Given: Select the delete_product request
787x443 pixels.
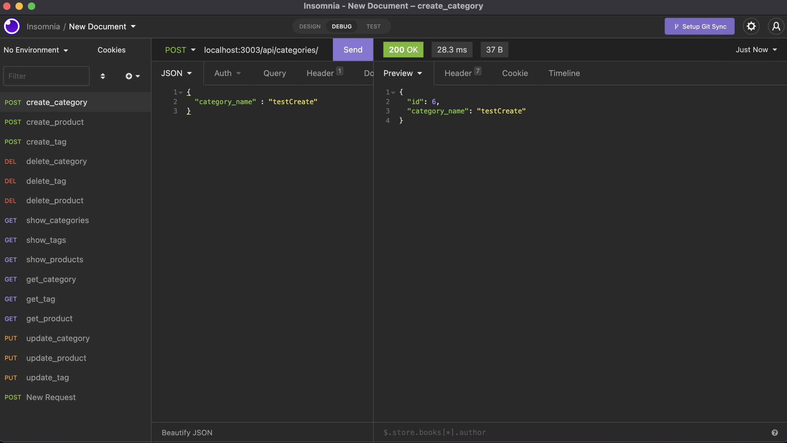Looking at the screenshot, I should (75, 200).
